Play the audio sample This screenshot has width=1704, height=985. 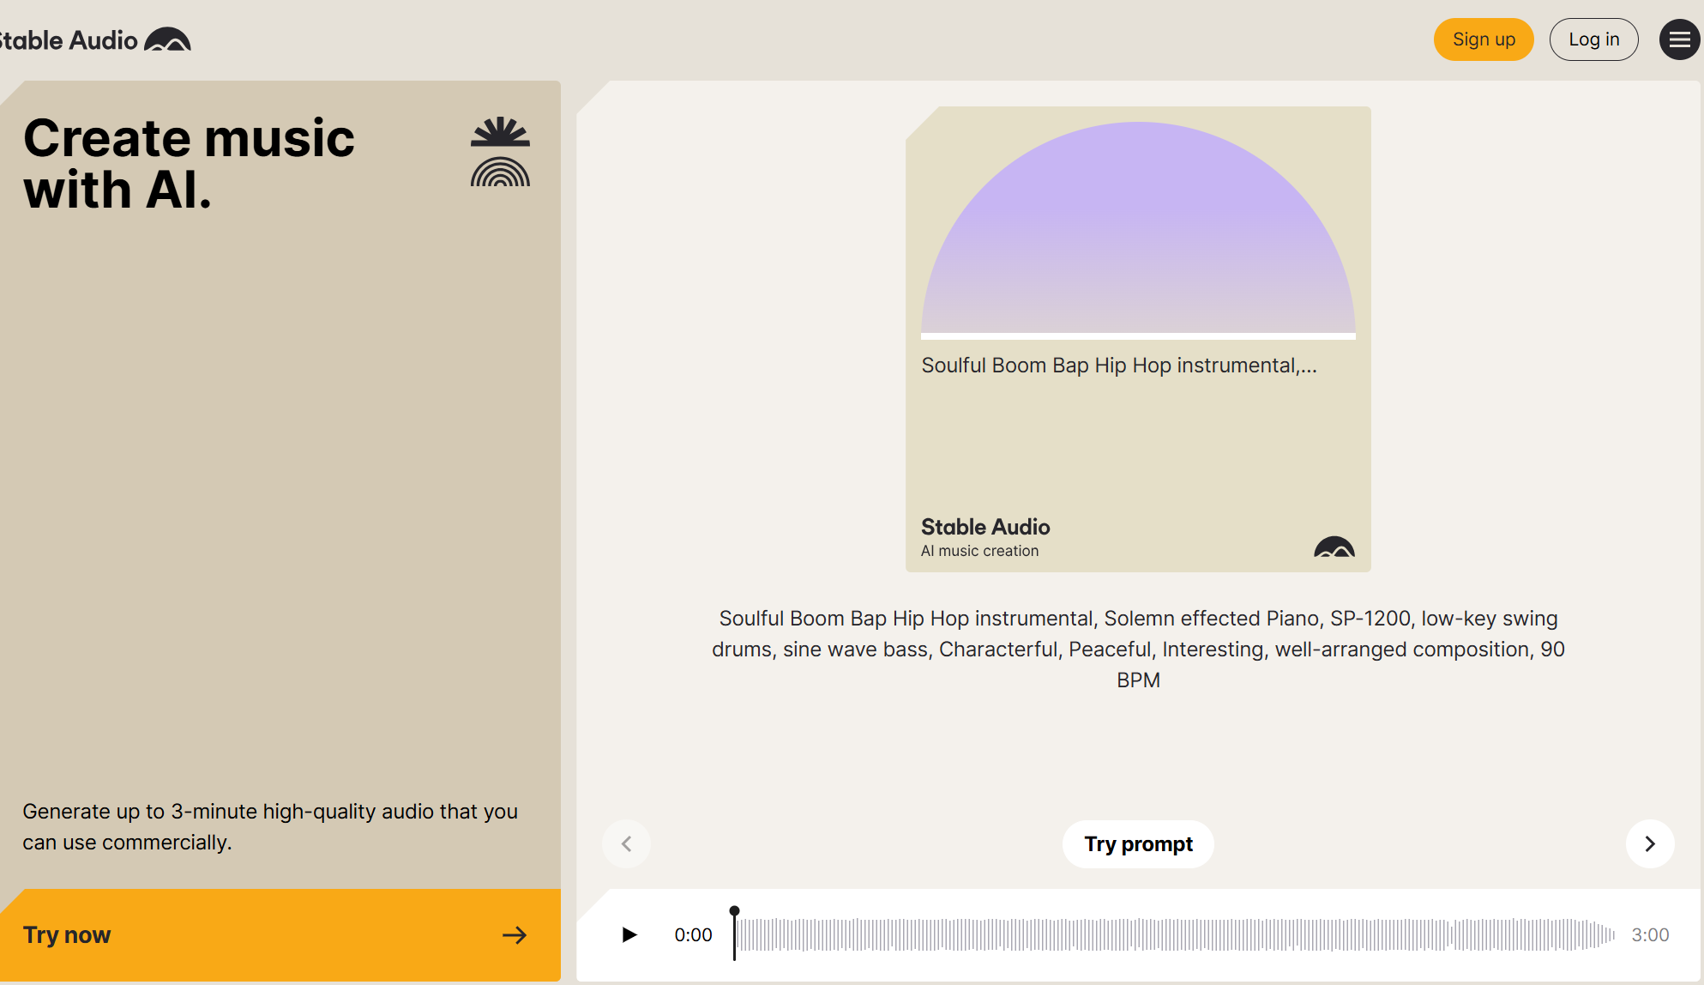(629, 934)
